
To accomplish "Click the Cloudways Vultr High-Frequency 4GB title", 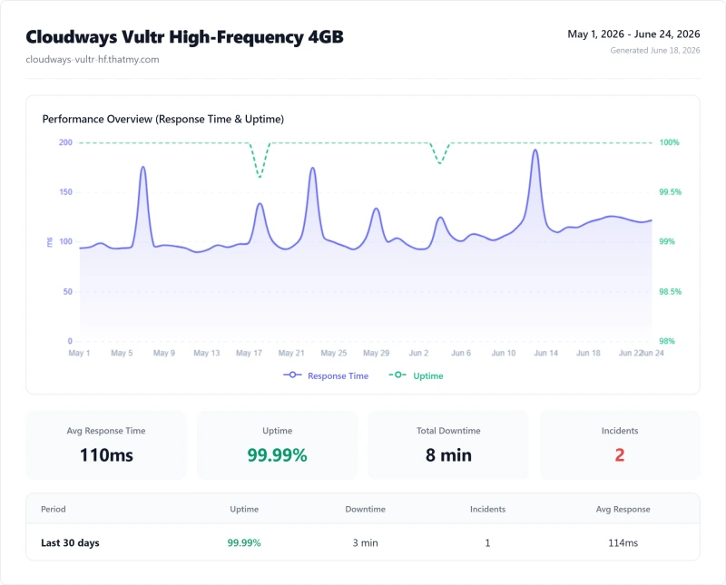I will [x=184, y=37].
